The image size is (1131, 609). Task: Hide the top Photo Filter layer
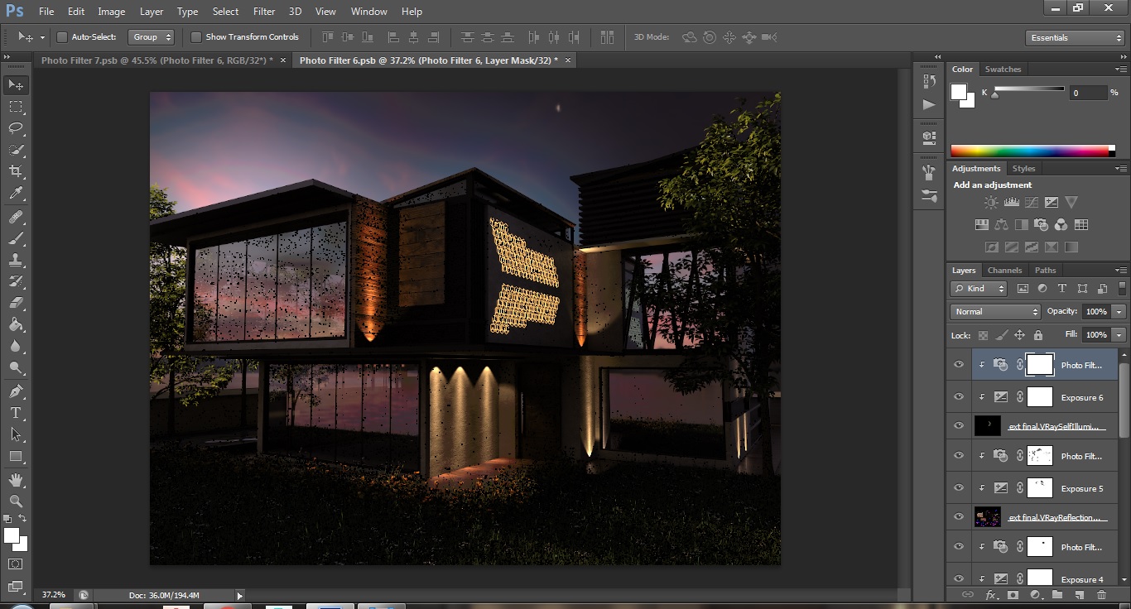[959, 365]
